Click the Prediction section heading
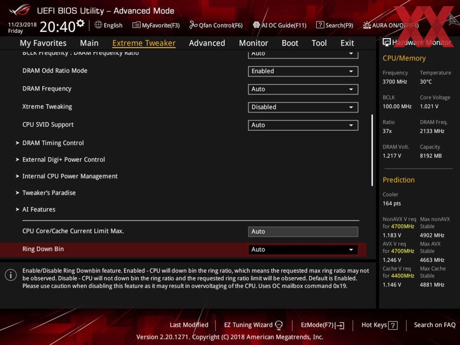Viewport: 460px width, 345px height. (398, 180)
